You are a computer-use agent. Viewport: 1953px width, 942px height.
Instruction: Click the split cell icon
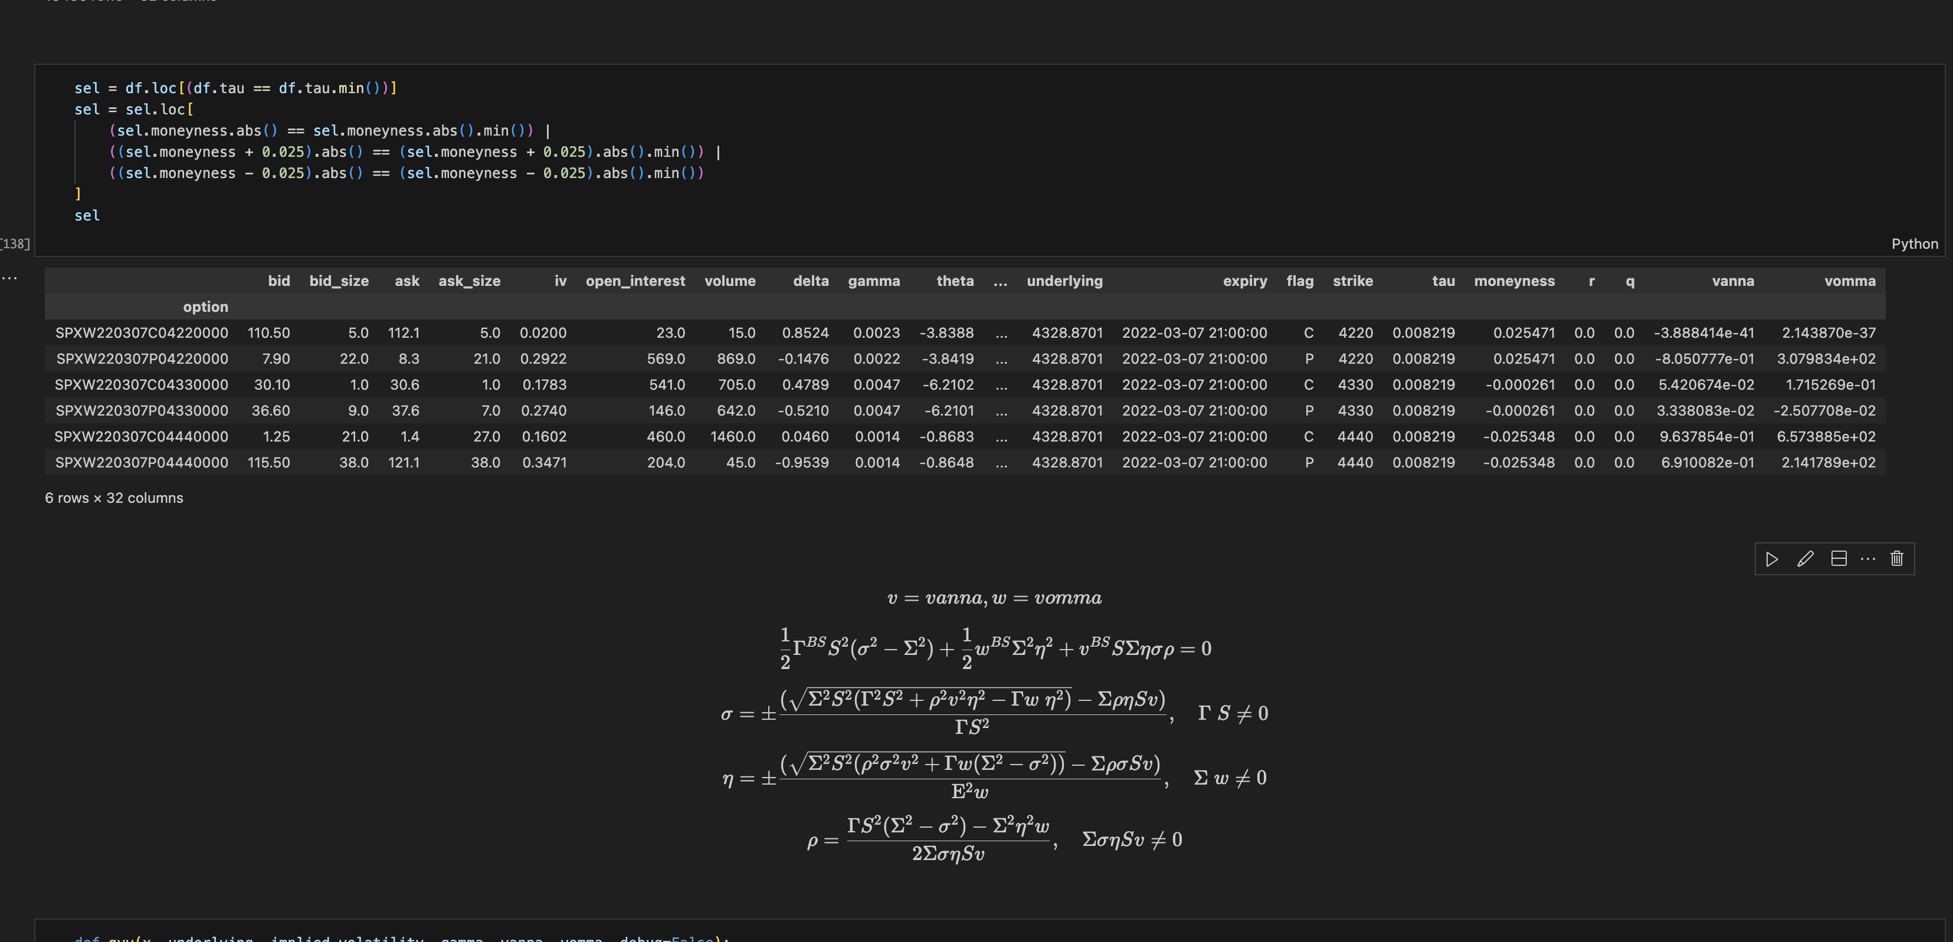coord(1839,559)
